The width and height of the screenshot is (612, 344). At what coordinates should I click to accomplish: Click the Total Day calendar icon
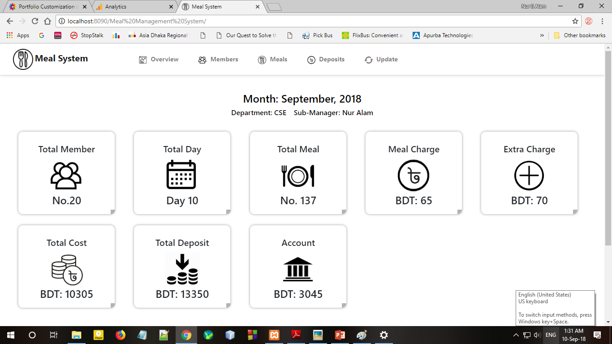coord(181,175)
